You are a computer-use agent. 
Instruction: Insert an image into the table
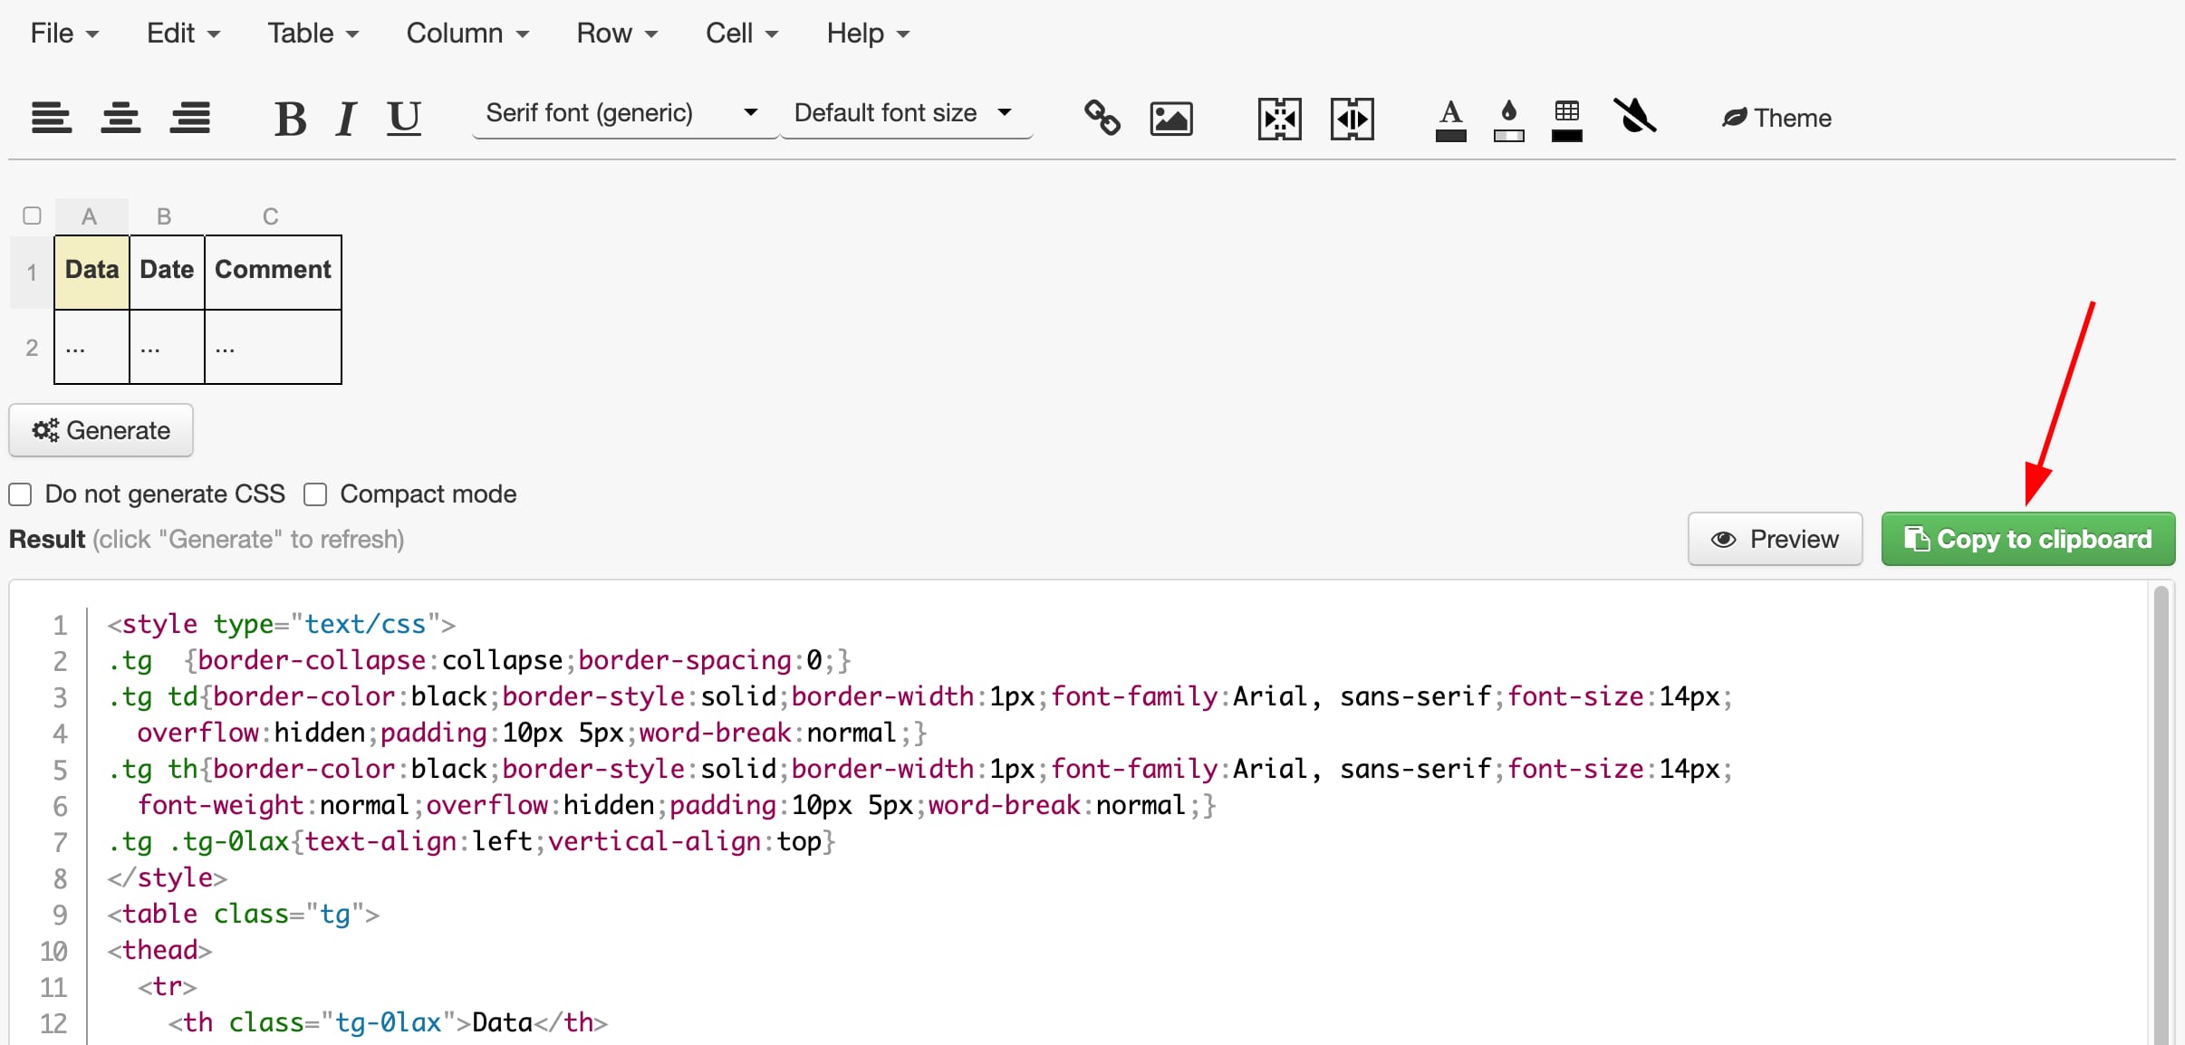point(1170,117)
